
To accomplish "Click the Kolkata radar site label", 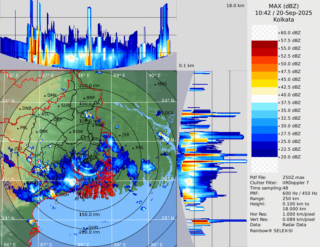I will point(283,19).
